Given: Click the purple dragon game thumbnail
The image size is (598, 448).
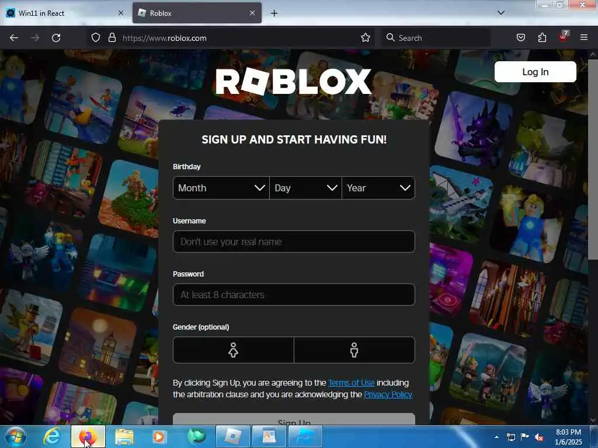Looking at the screenshot, I should click(473, 129).
